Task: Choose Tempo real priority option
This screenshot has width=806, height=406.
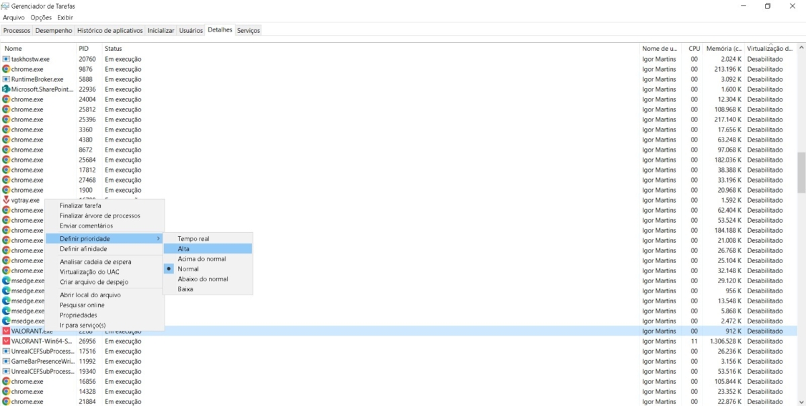Action: [193, 239]
